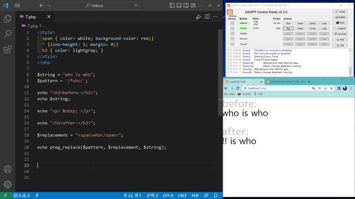The width and height of the screenshot is (355, 199).
Task: Open XAMPP Netstat button
Action: point(340,17)
